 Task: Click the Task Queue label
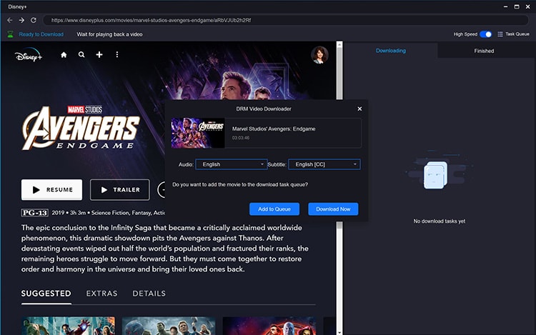coord(517,34)
